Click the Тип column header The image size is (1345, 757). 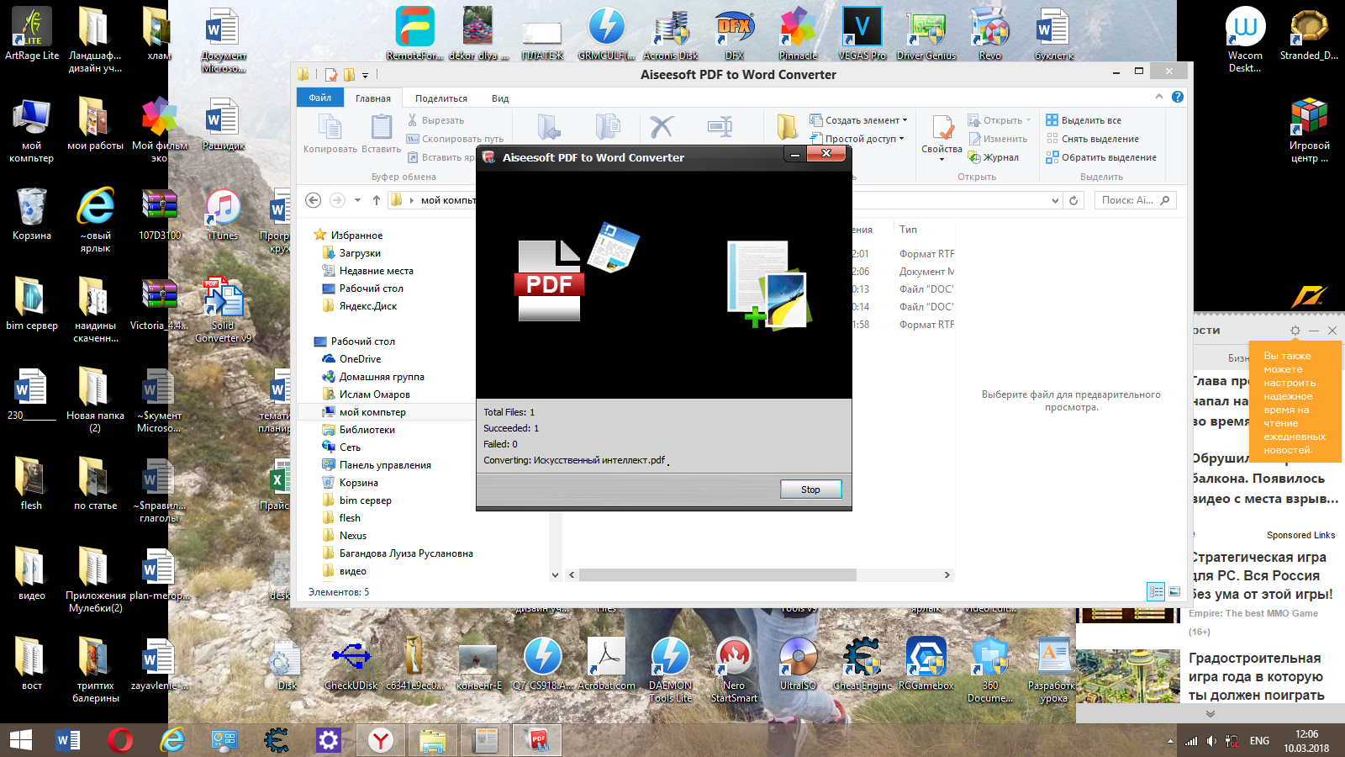[x=908, y=230]
